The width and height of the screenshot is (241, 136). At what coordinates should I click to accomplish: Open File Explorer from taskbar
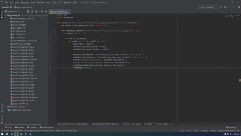pos(7,134)
